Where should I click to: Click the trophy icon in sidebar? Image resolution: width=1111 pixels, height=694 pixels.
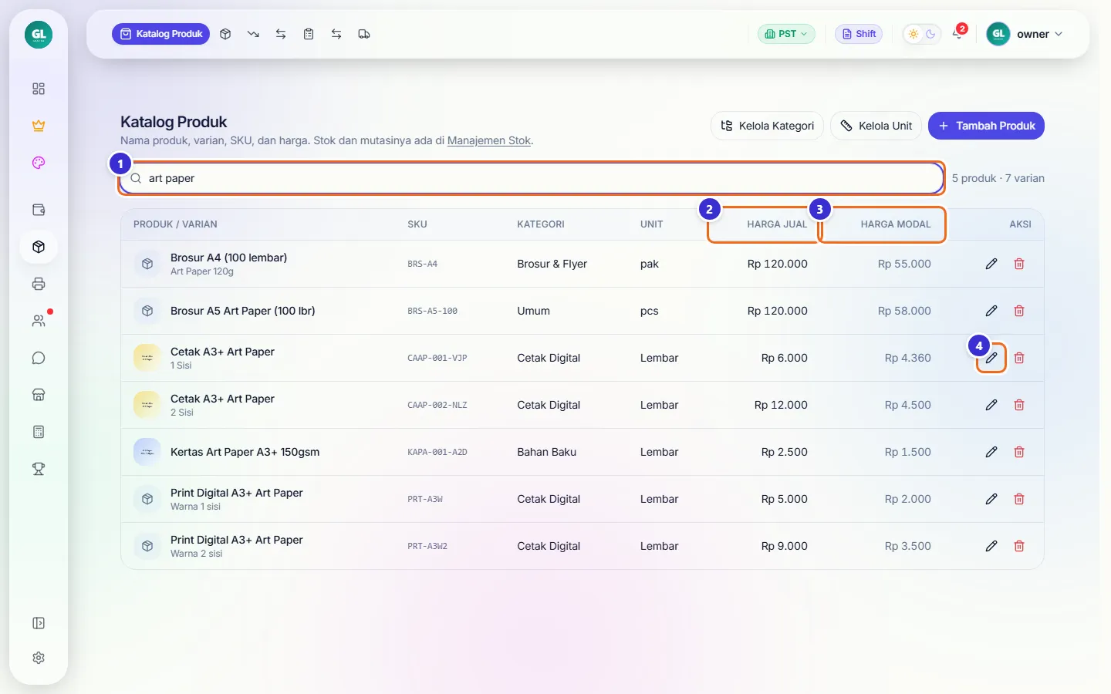[x=39, y=469]
